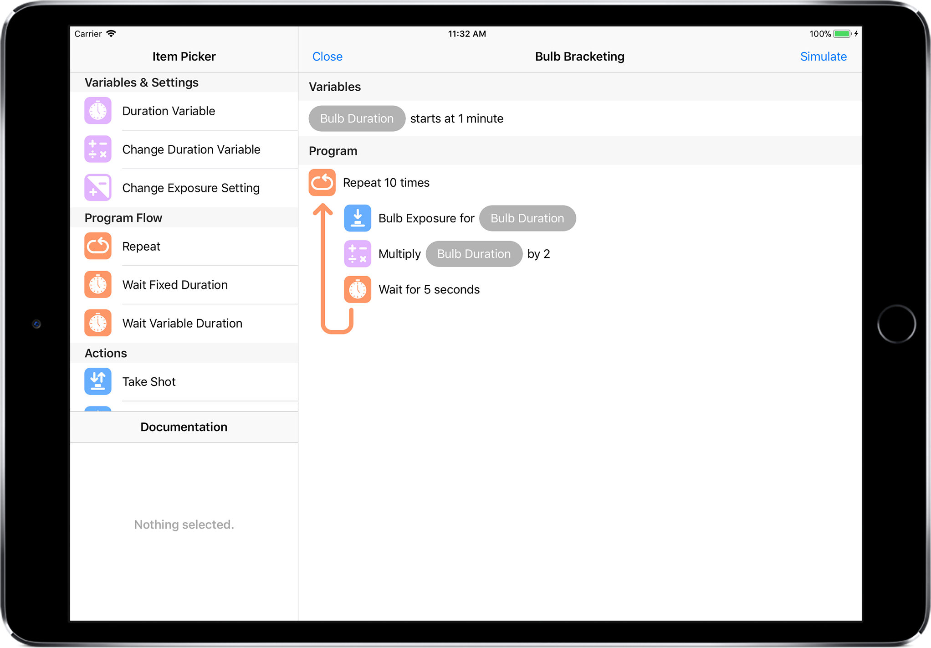Click the 'Item Picker' title

coord(184,57)
